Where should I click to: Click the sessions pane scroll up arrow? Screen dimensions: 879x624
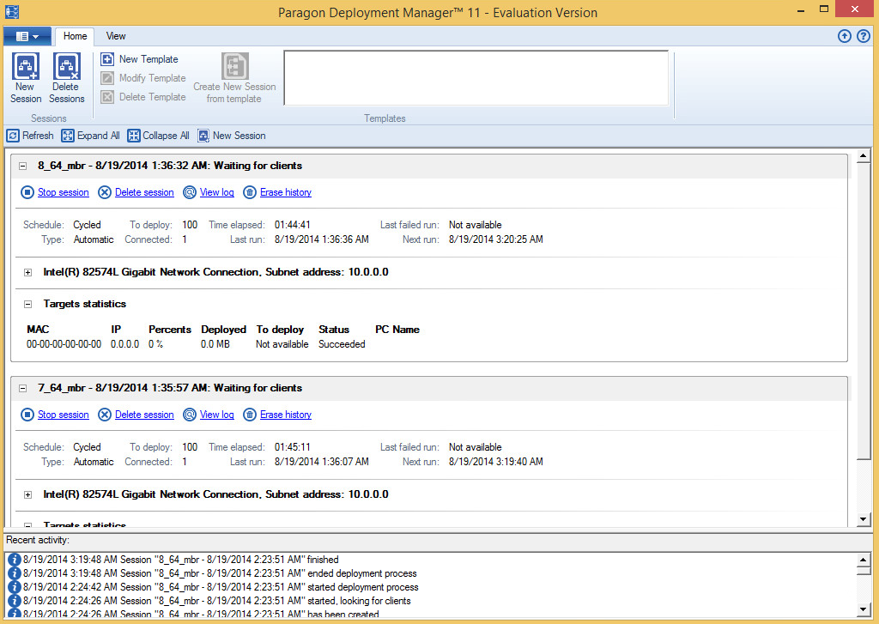[864, 156]
